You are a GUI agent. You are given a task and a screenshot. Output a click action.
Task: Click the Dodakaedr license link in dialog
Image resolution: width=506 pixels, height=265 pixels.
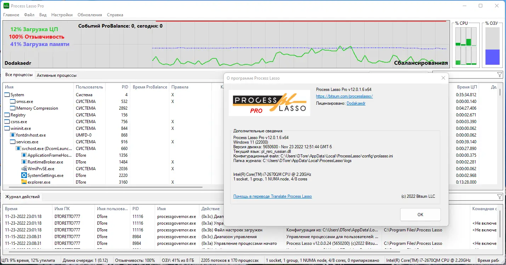point(356,103)
